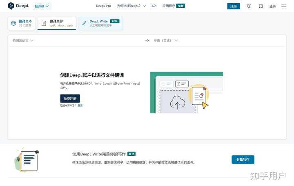Switch to 翻译文件 tab
The width and height of the screenshot is (294, 186).
point(57,23)
